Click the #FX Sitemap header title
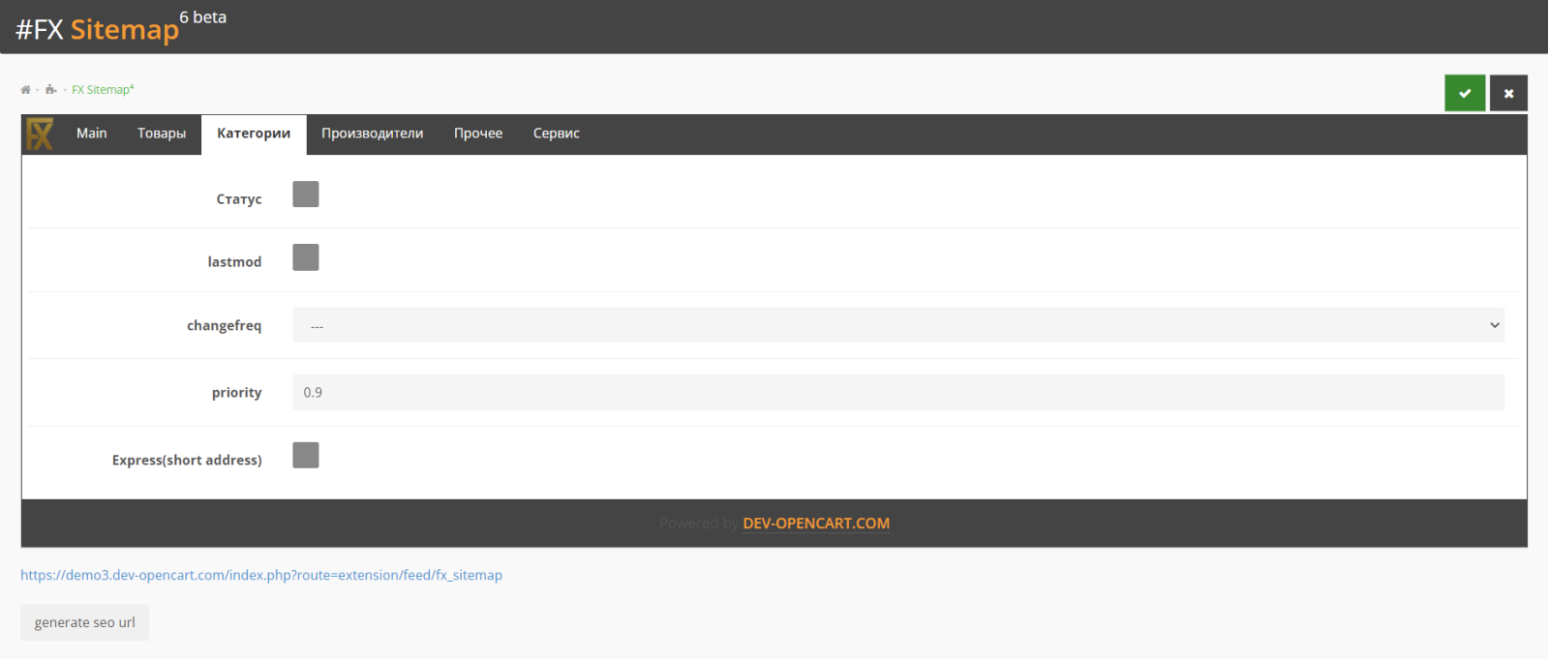 [x=98, y=29]
